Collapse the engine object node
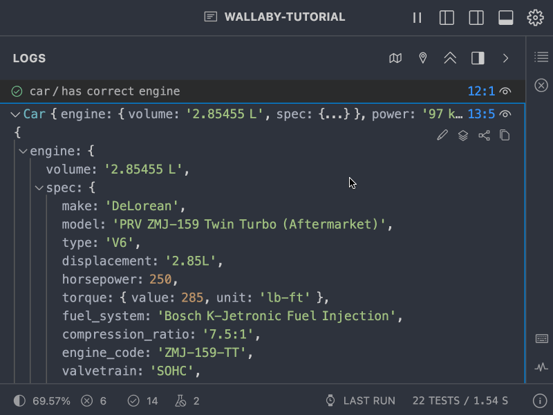The height and width of the screenshot is (415, 553). [x=24, y=151]
